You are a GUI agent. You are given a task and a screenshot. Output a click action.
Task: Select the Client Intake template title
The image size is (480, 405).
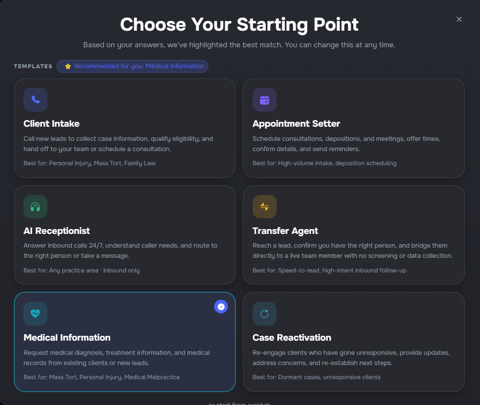pos(51,123)
